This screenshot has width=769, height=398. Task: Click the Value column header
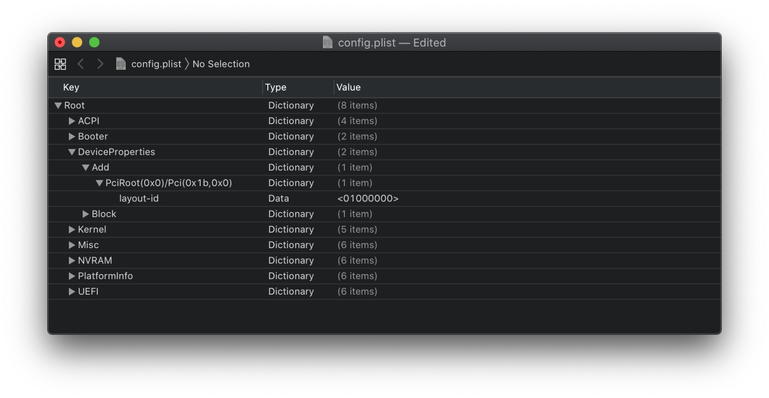click(x=348, y=87)
